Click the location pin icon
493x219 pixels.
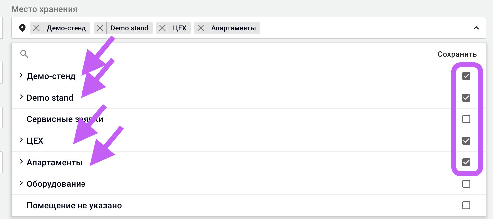pyautogui.click(x=22, y=28)
